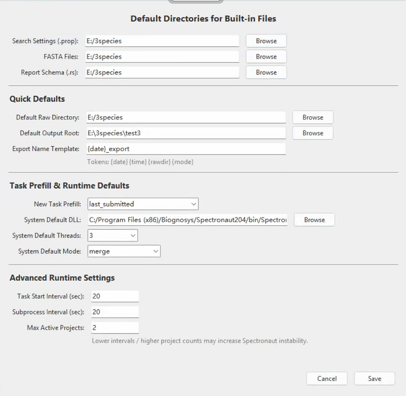Click the Report Schema (.rs) path field
The height and width of the screenshot is (396, 406).
(x=162, y=72)
